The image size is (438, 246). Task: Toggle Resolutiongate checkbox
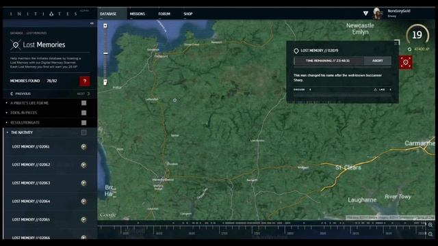coord(83,123)
